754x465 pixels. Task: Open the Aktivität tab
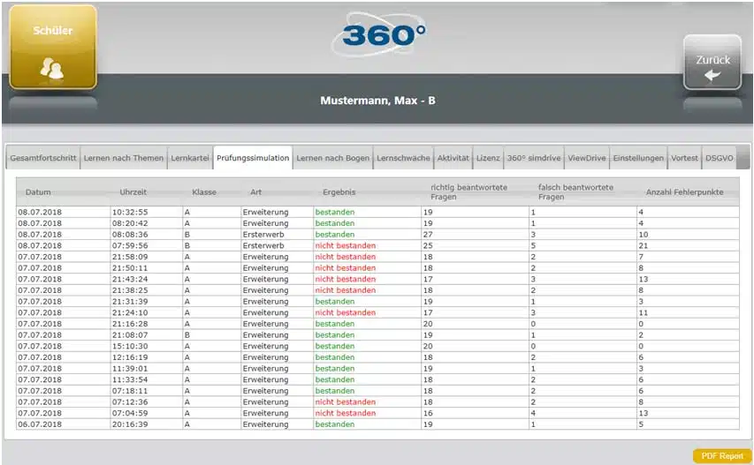(453, 158)
